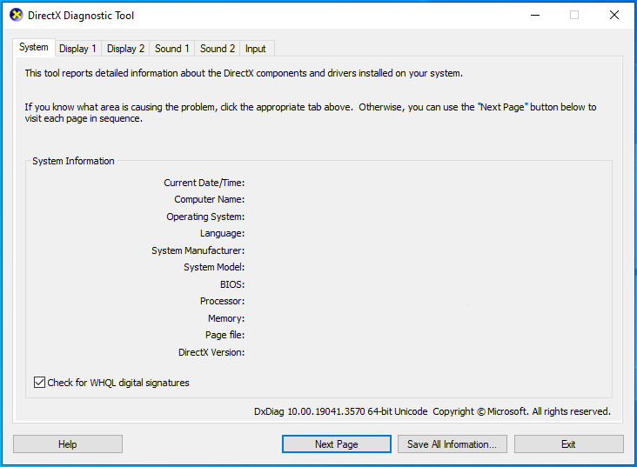Click the Next Page button

pos(336,444)
